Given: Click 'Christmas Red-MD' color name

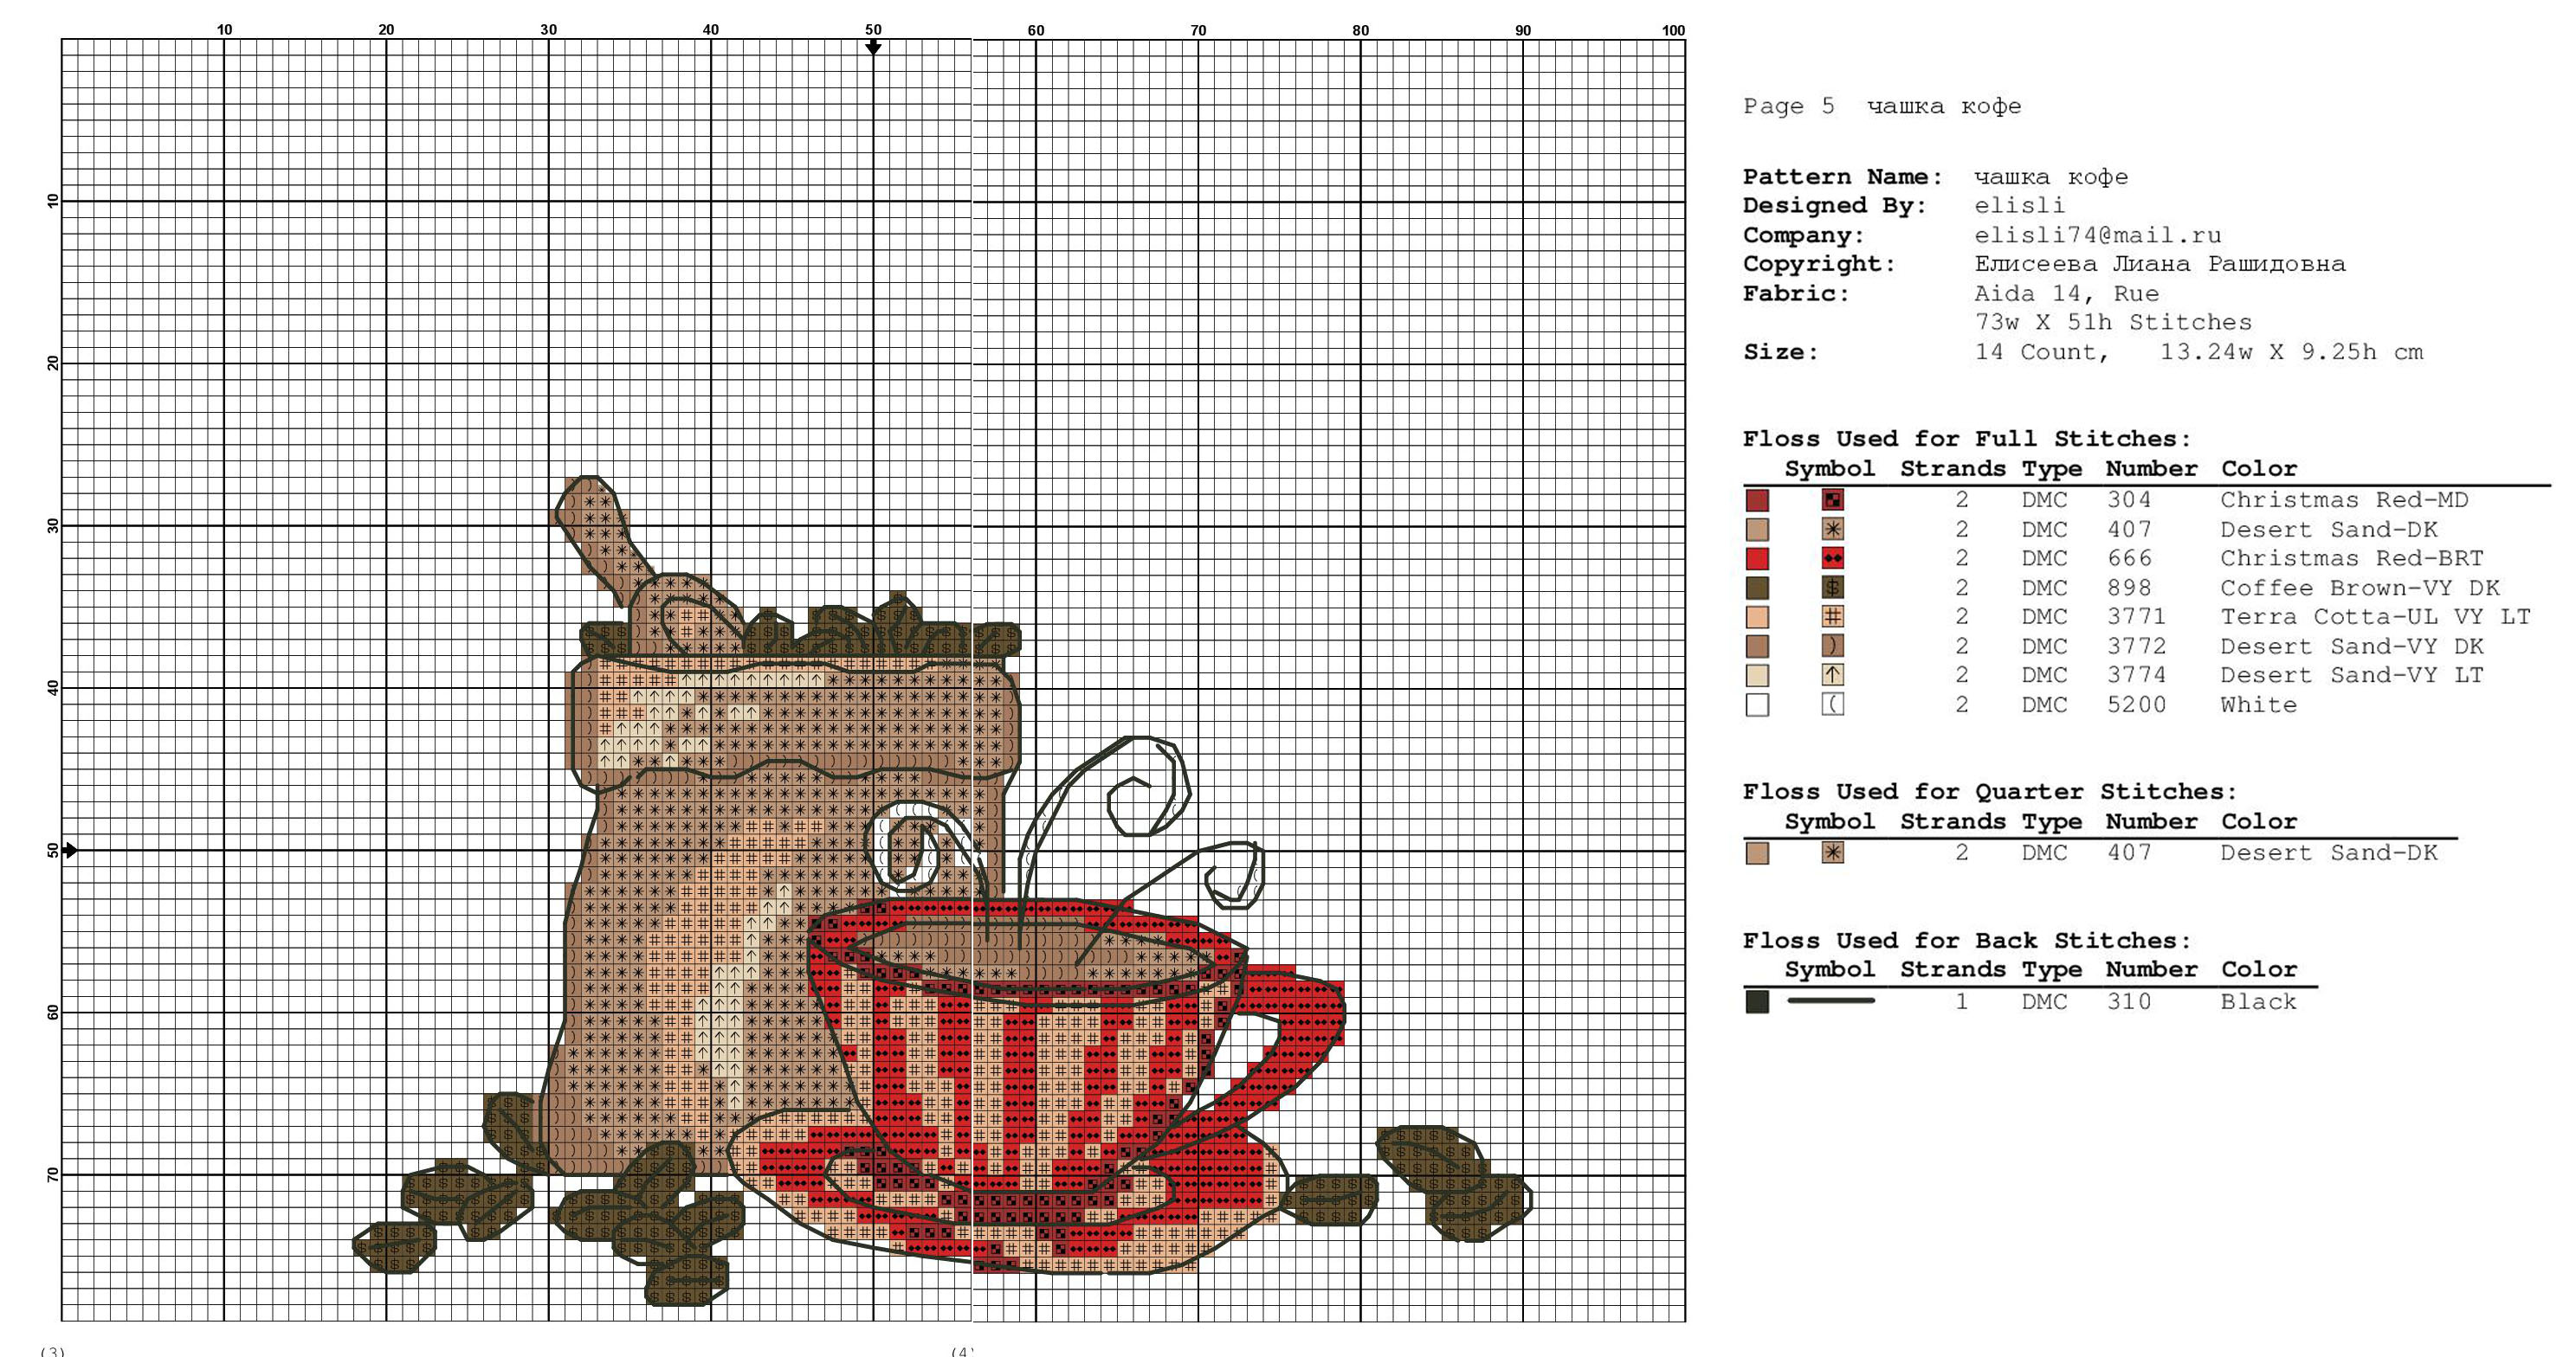Looking at the screenshot, I should point(2344,499).
